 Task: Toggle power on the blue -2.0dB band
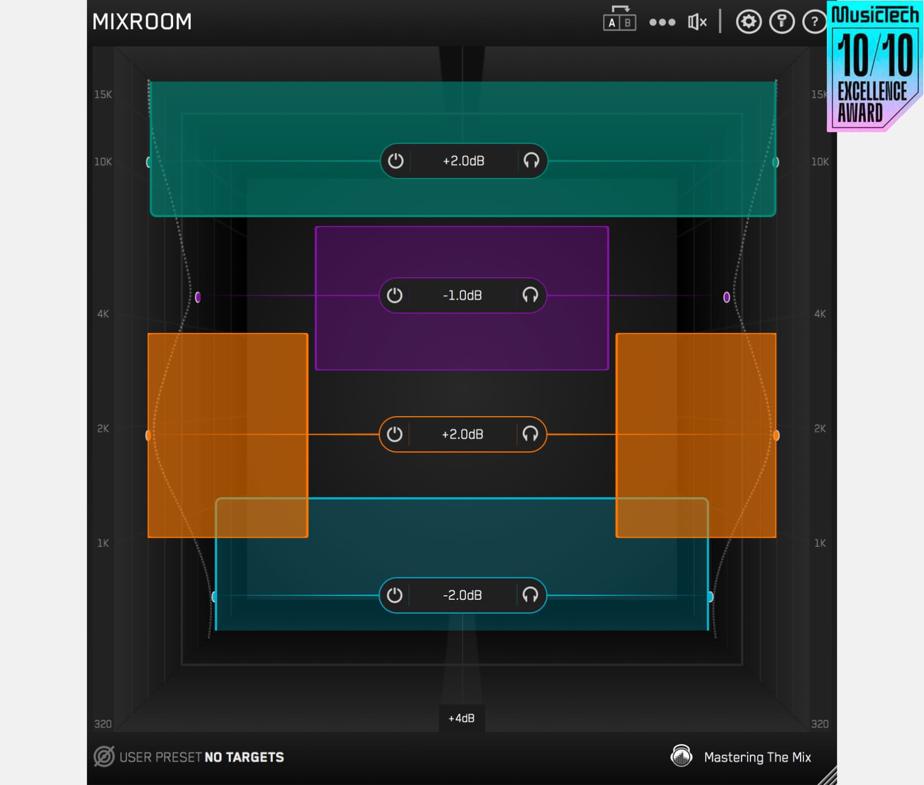pos(394,595)
